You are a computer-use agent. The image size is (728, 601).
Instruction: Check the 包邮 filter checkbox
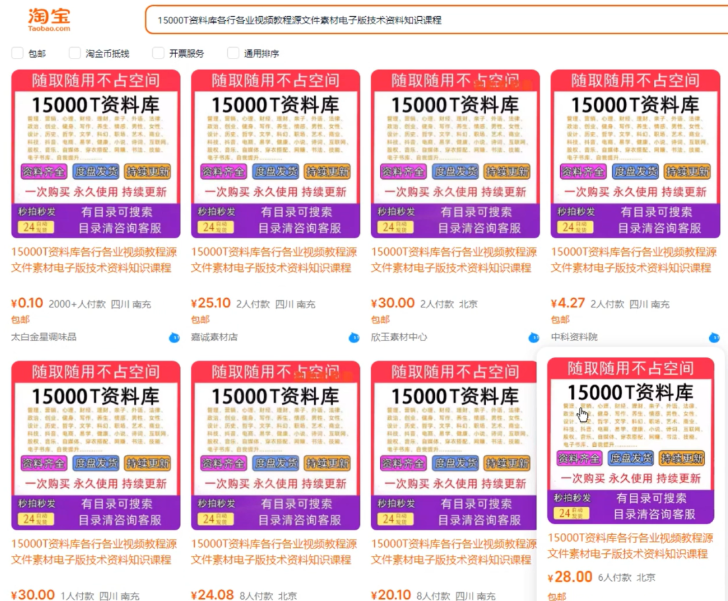pyautogui.click(x=18, y=52)
